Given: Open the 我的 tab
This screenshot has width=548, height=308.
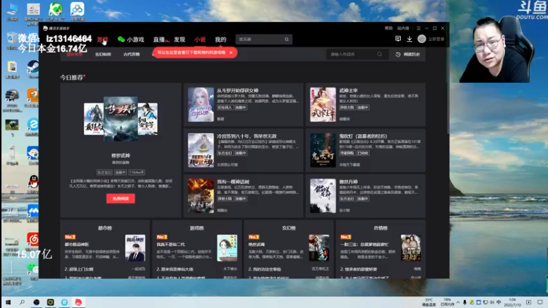Looking at the screenshot, I should (x=221, y=40).
